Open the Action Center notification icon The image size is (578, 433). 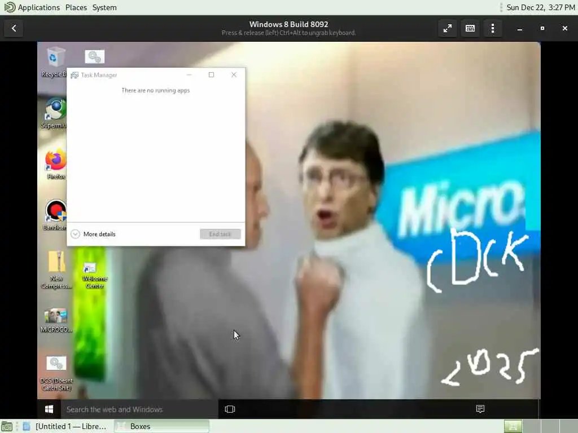480,409
